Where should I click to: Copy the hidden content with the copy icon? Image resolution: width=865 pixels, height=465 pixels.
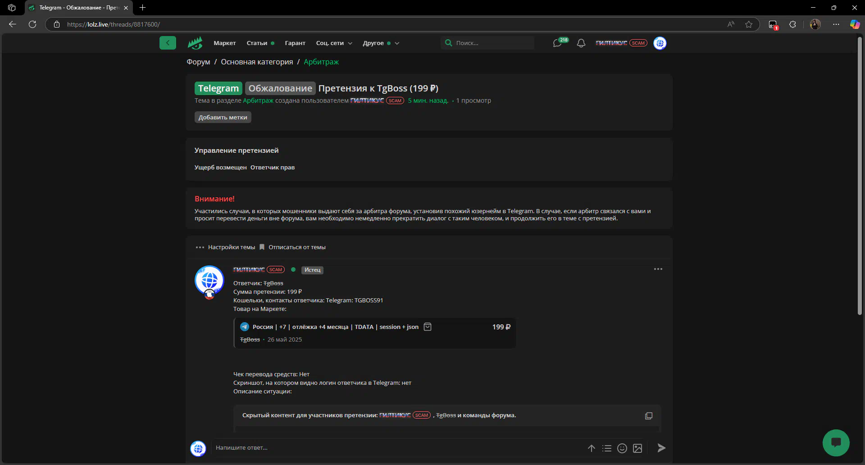point(648,416)
